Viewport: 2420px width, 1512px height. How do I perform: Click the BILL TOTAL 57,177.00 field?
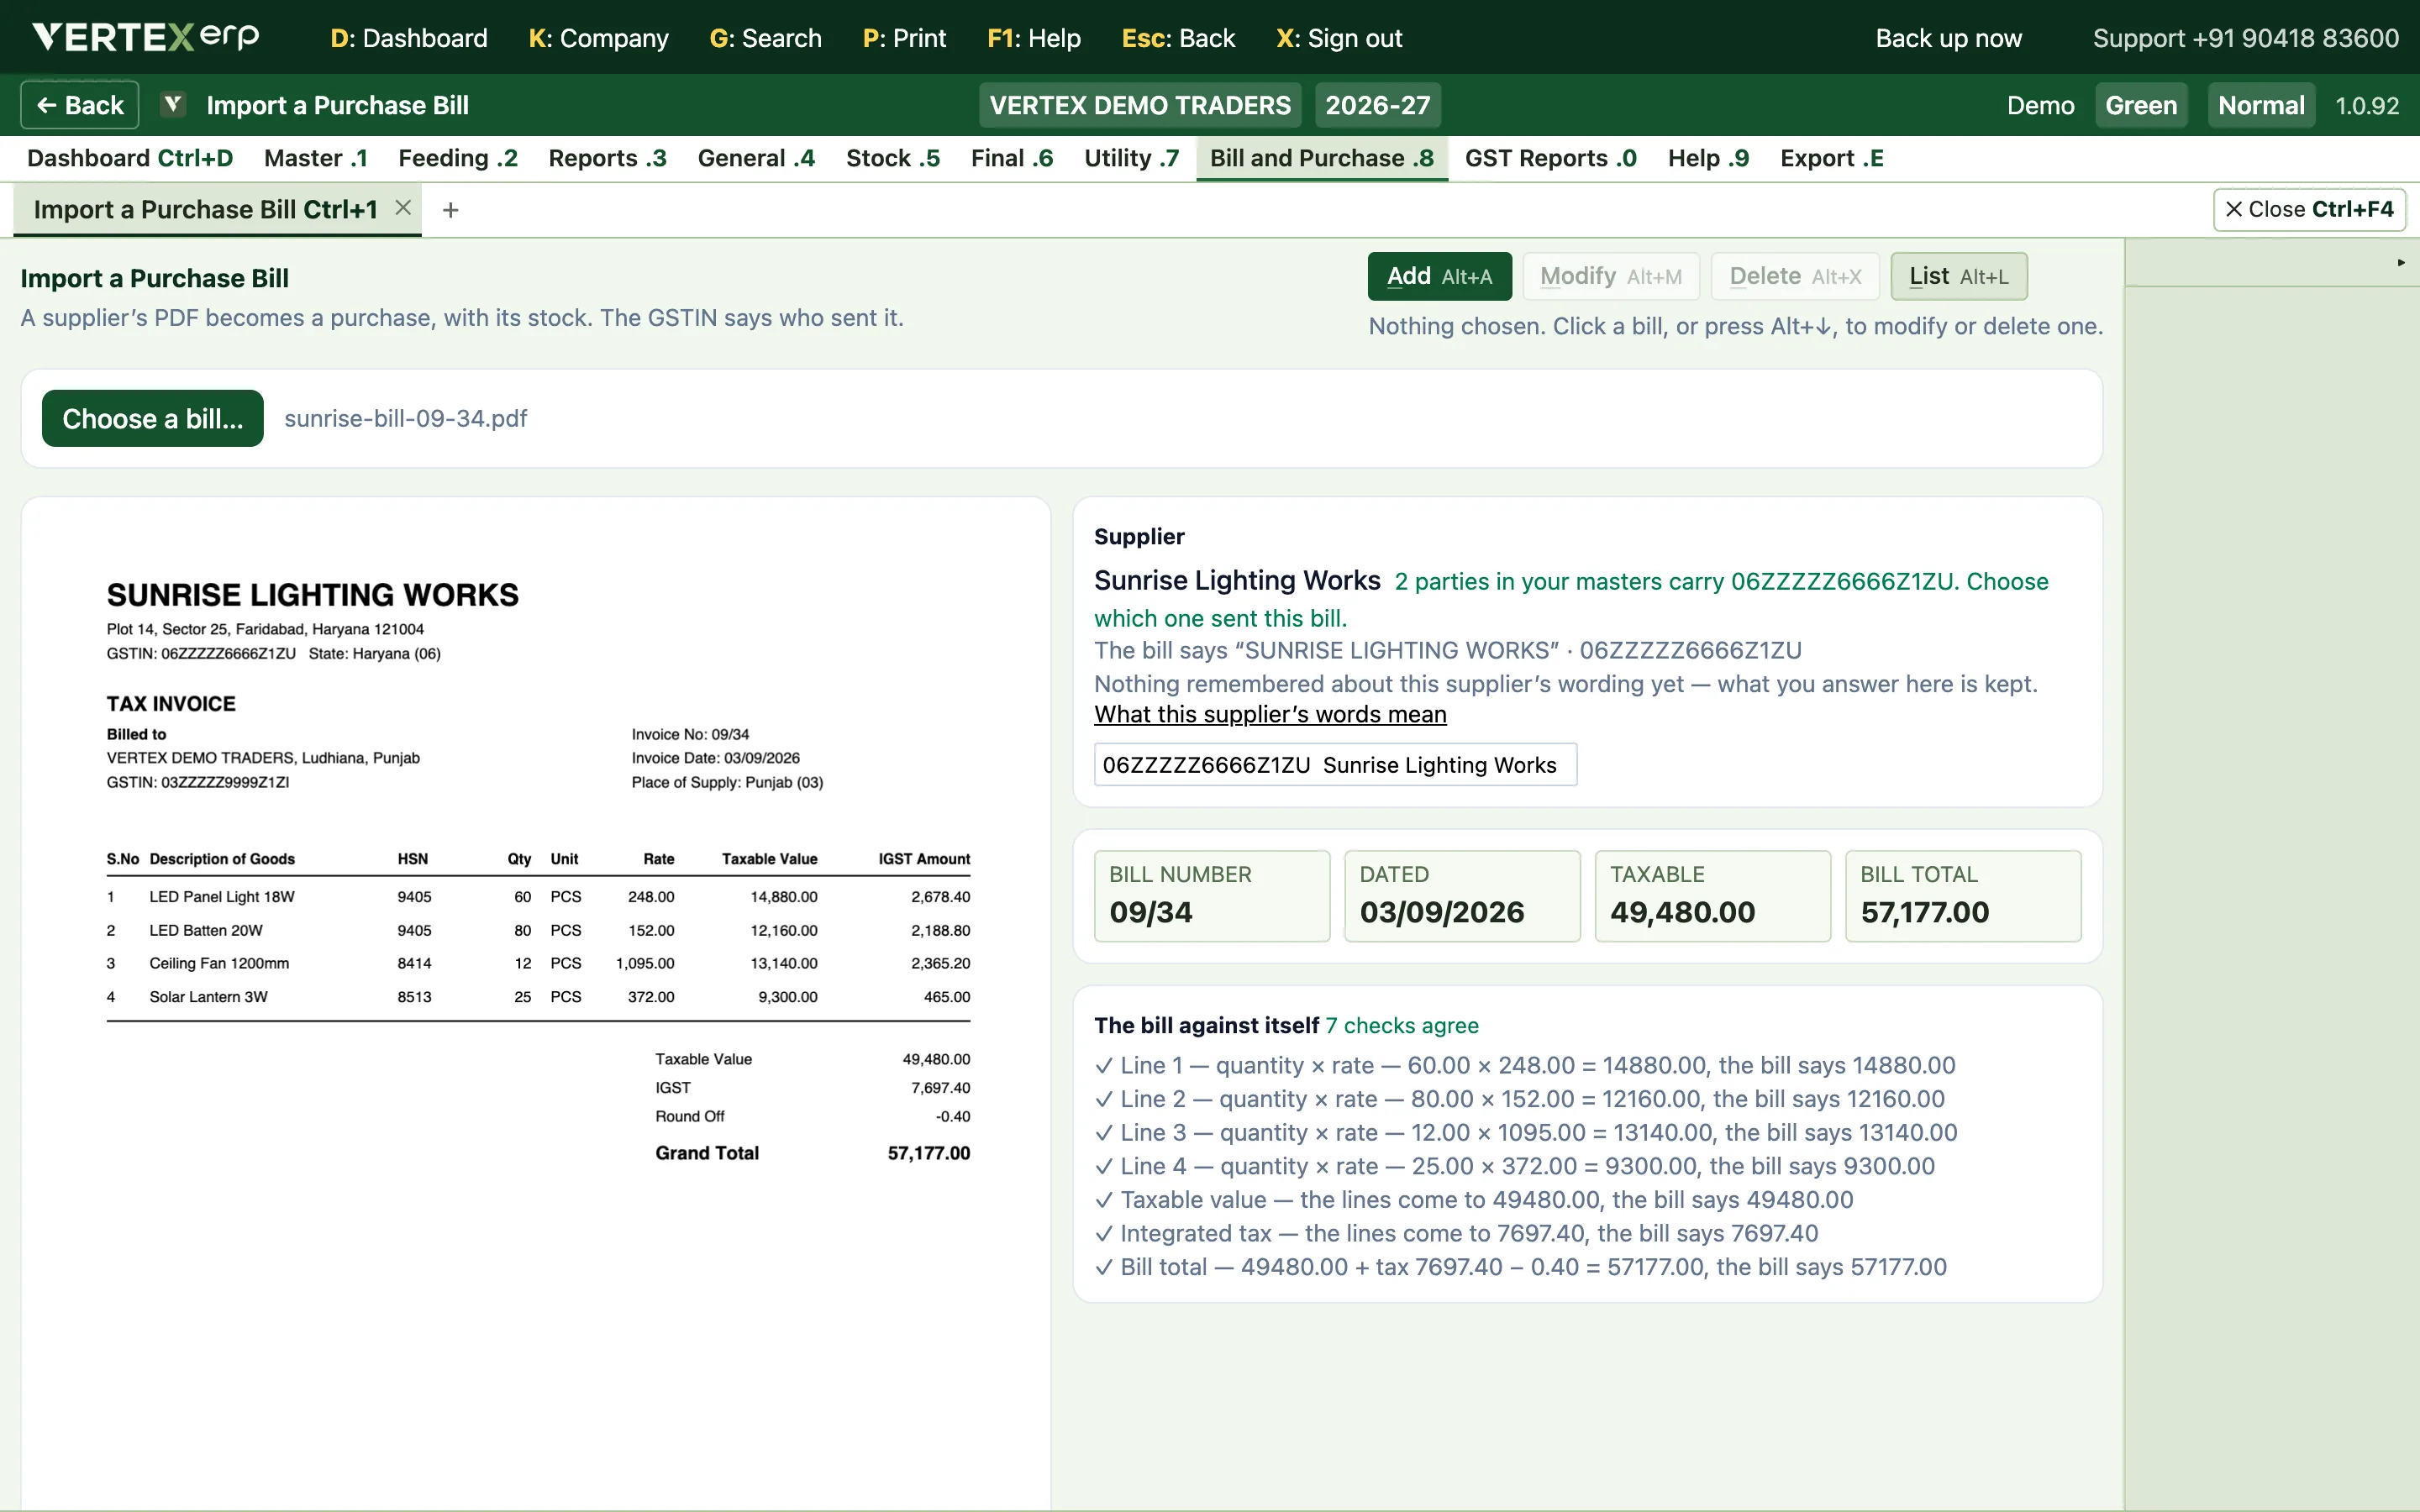click(x=1963, y=896)
